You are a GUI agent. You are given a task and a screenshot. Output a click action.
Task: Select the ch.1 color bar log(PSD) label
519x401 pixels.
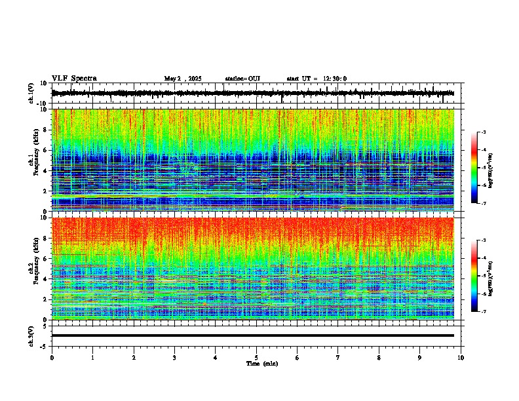(491, 171)
